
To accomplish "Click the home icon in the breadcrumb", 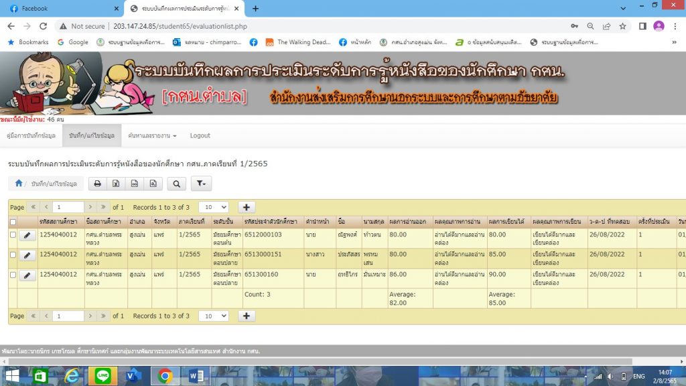I will click(x=18, y=184).
